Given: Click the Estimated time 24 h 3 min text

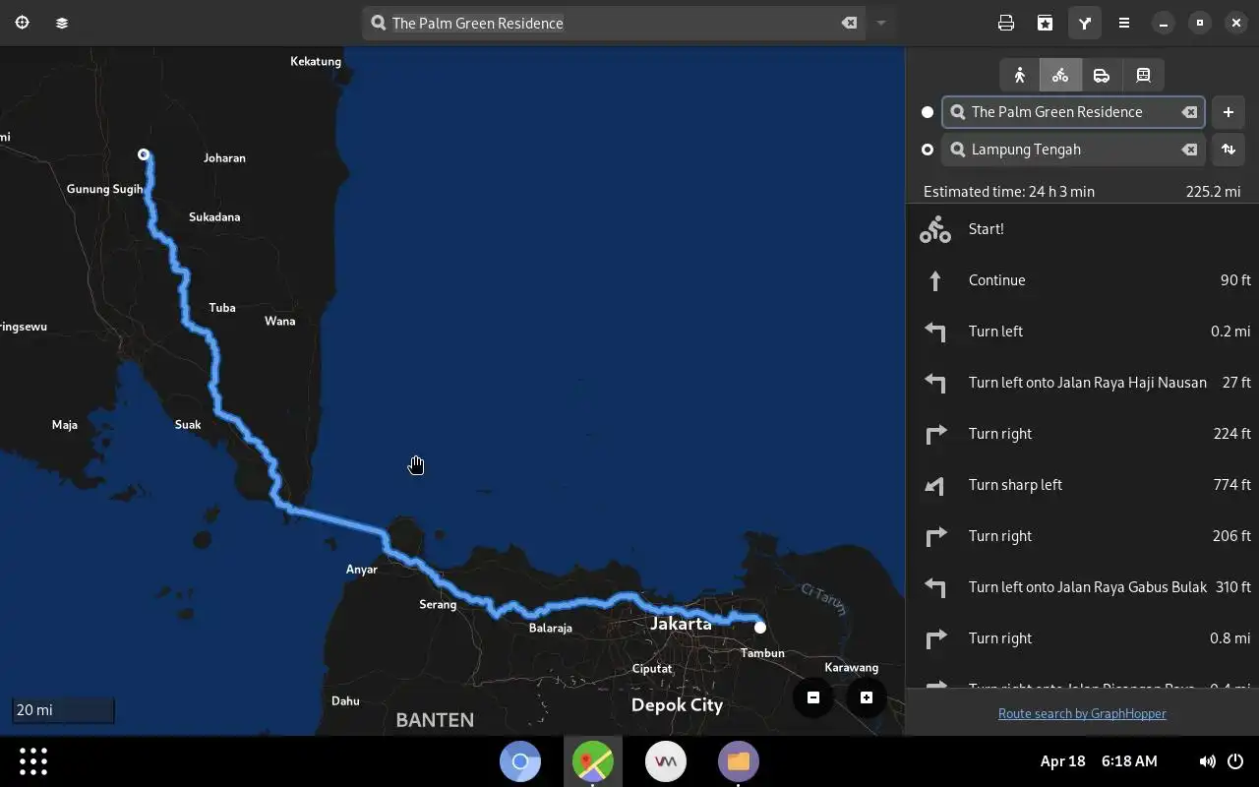Looking at the screenshot, I should click(1009, 192).
